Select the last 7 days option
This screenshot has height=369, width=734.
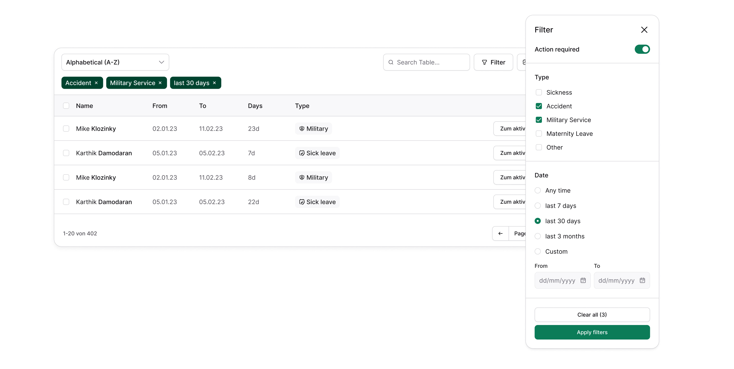click(x=538, y=206)
